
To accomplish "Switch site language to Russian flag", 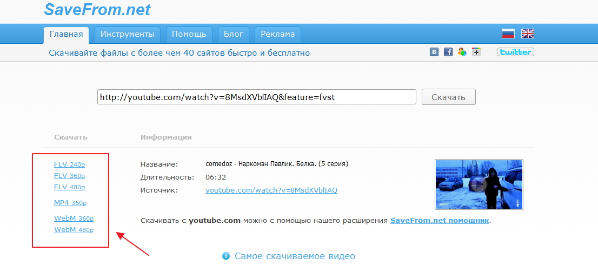I will 508,34.
